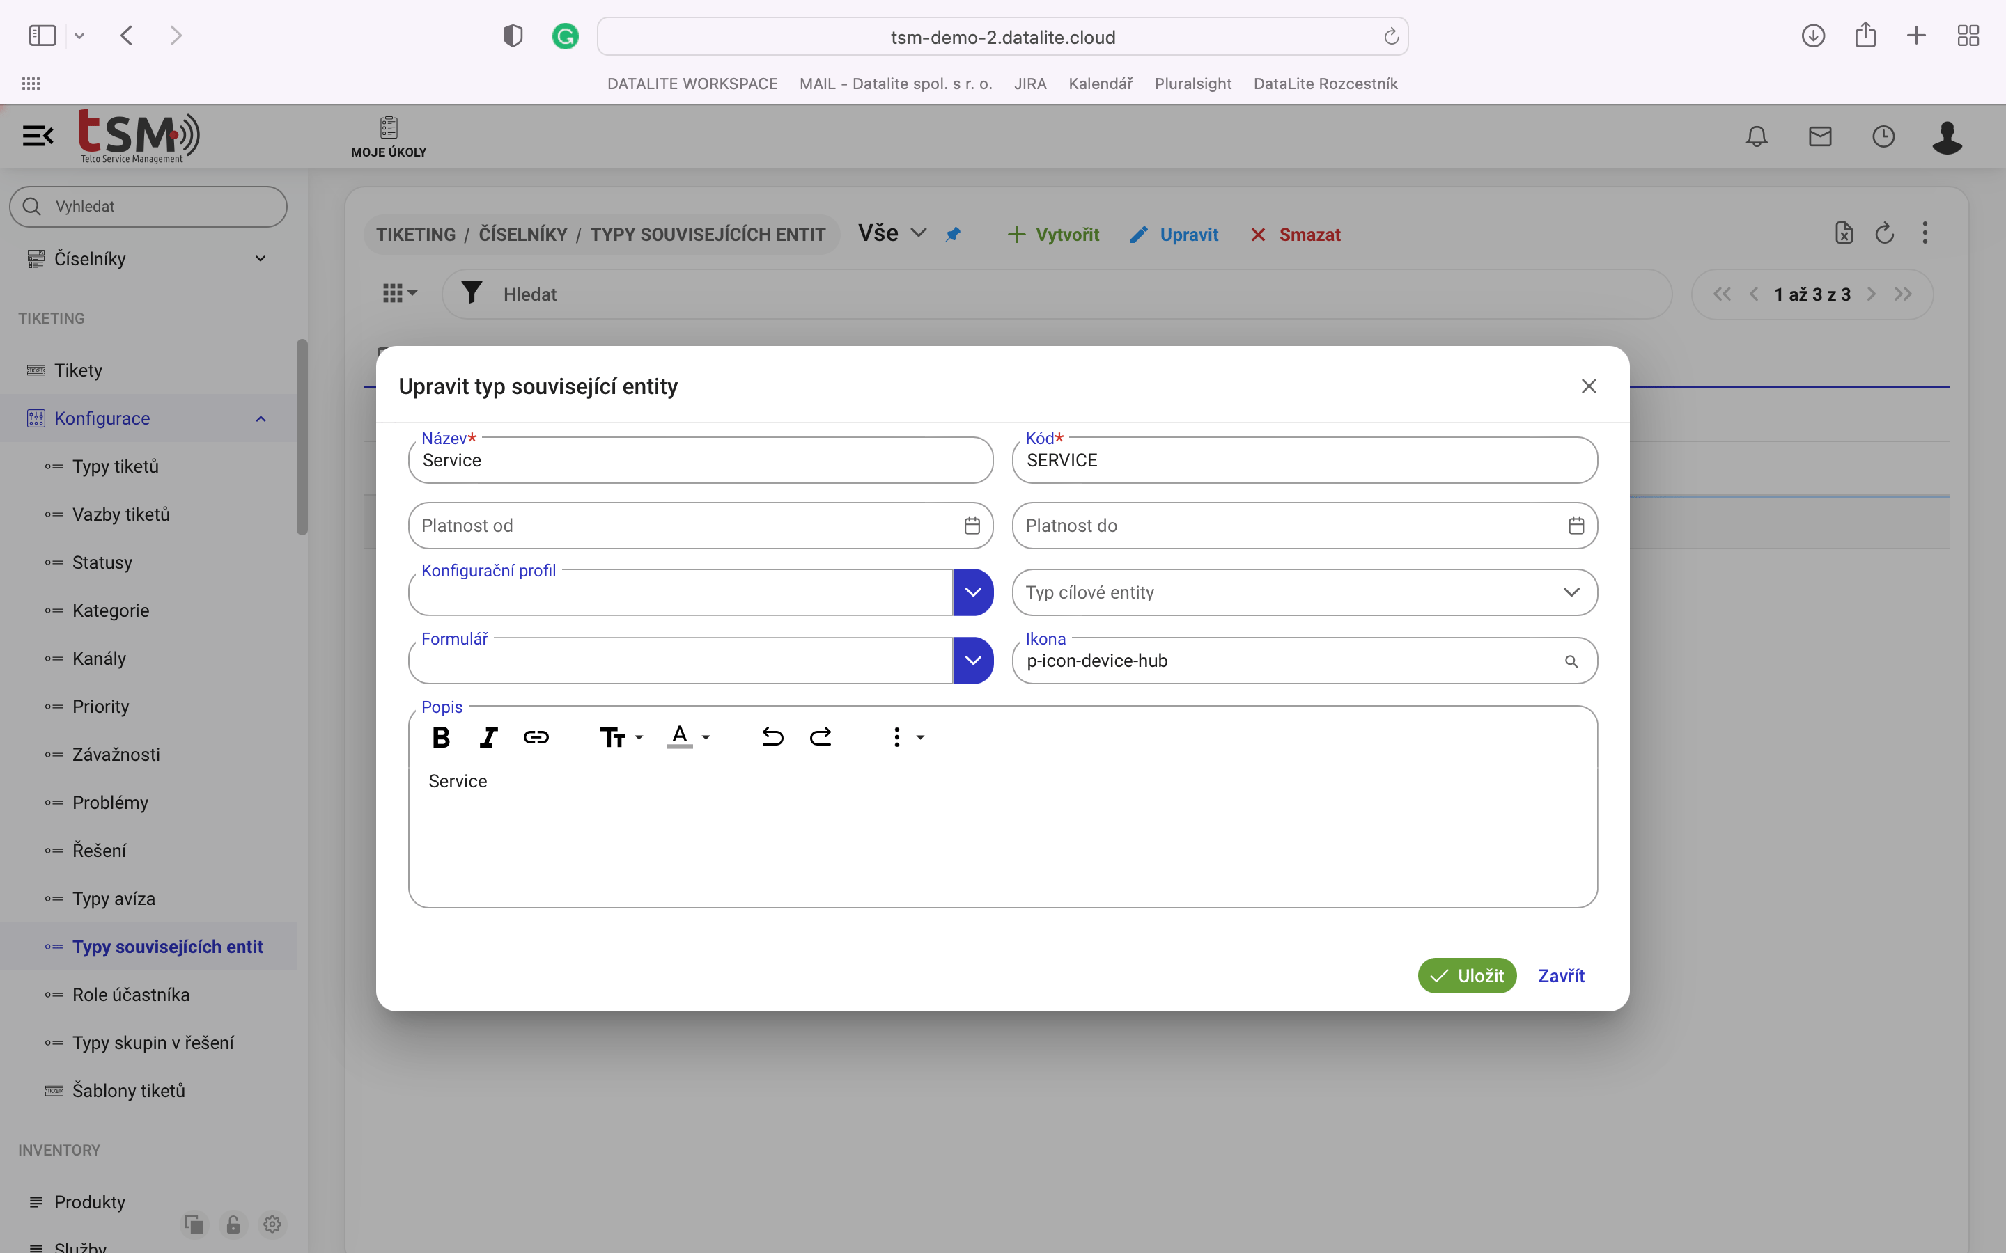Image resolution: width=2006 pixels, height=1253 pixels.
Task: Refresh the list view
Action: click(1884, 233)
